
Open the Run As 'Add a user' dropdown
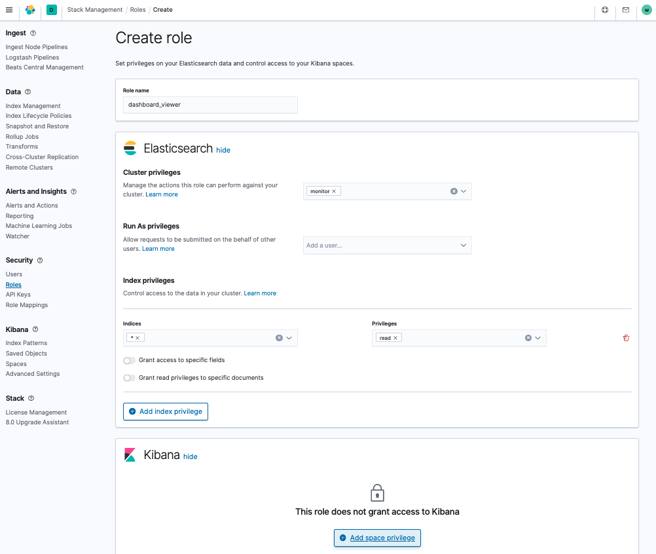coord(387,245)
